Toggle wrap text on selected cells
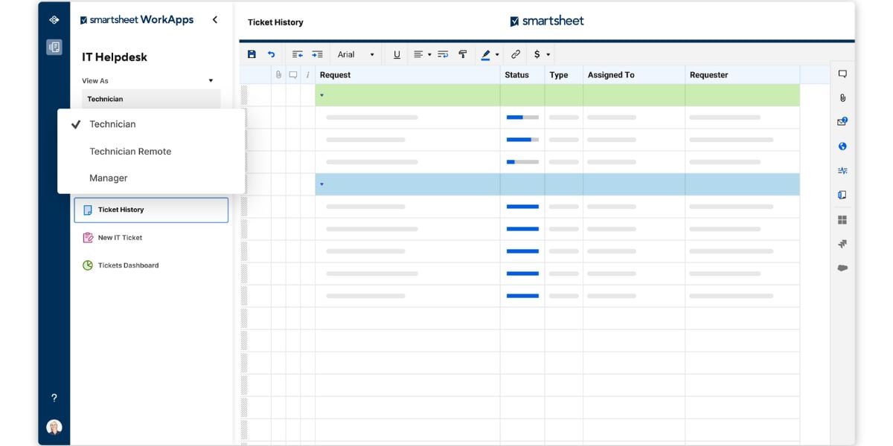Image resolution: width=893 pixels, height=446 pixels. click(443, 54)
